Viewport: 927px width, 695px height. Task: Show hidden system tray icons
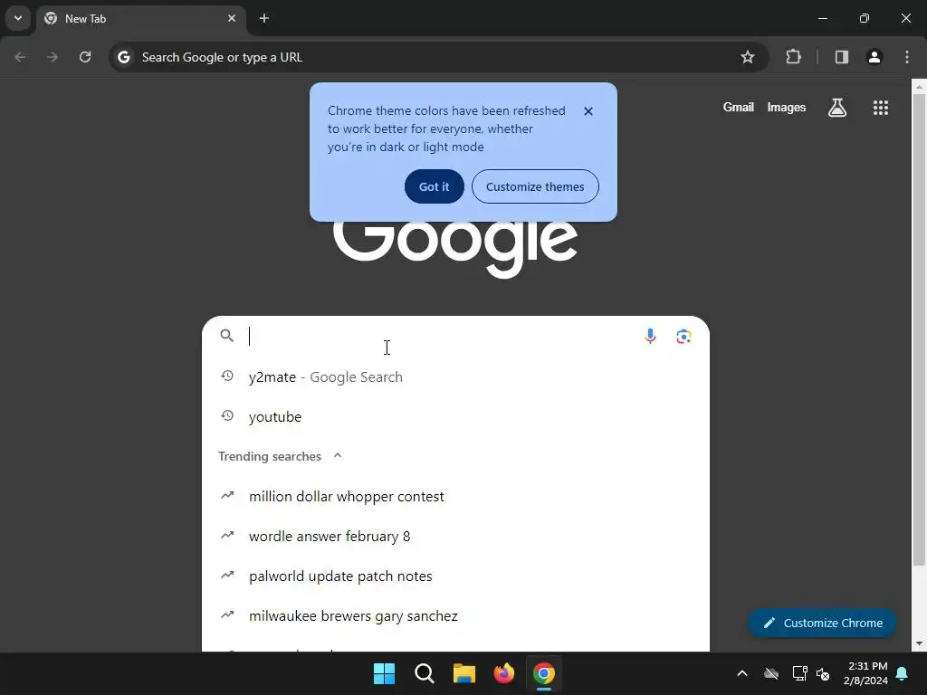click(x=742, y=673)
